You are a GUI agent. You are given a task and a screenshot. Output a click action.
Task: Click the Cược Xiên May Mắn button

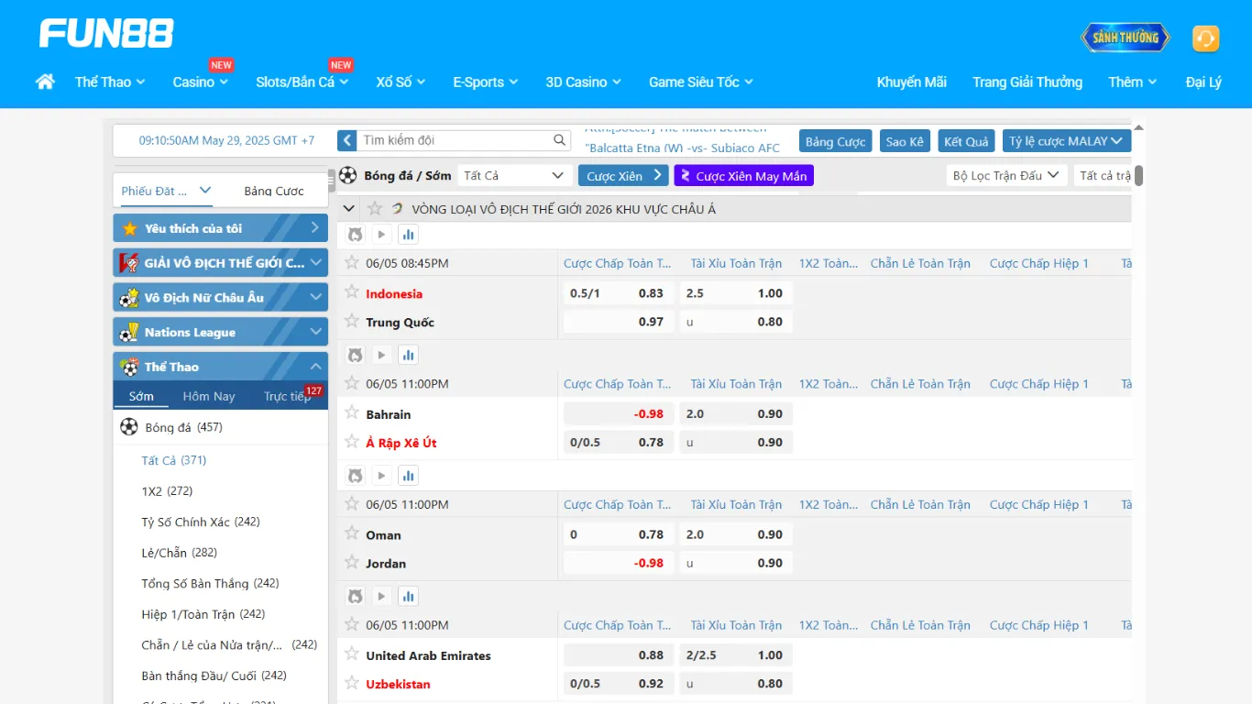(743, 176)
